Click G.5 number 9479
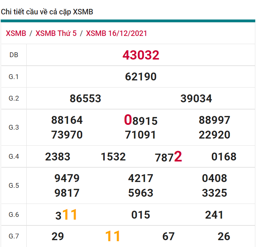 click(x=67, y=178)
